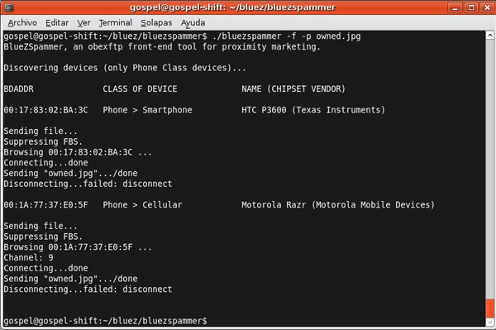The image size is (496, 330).
Task: Click the window title gospel@gospel-shift
Action: click(x=232, y=7)
